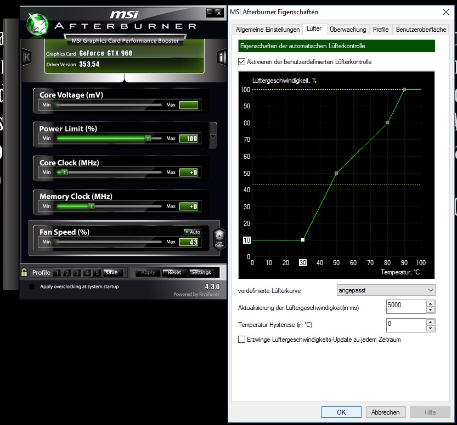Click the Power Limit value box 100

coord(189,139)
